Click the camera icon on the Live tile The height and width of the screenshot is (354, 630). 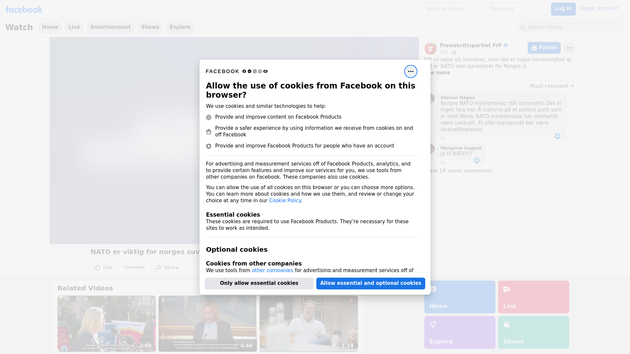pos(507,289)
